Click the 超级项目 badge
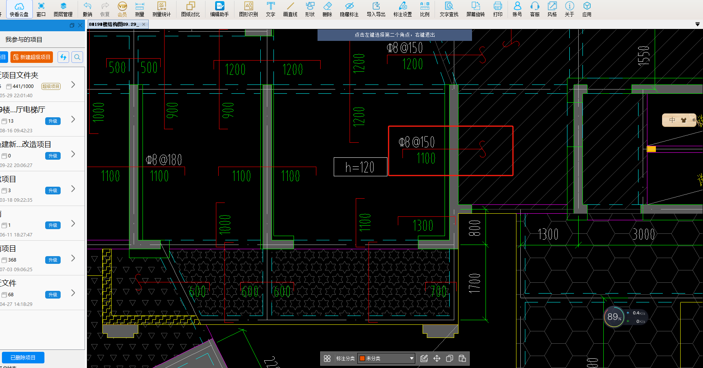Viewport: 703px width, 368px height. coord(51,86)
